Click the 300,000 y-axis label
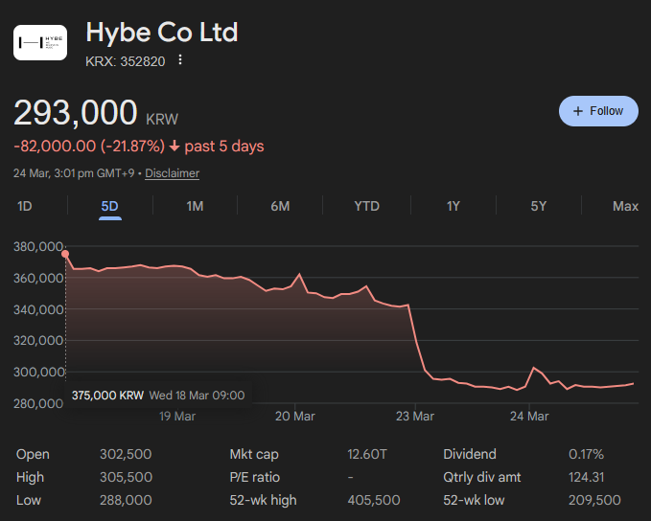The height and width of the screenshot is (521, 651). (38, 372)
